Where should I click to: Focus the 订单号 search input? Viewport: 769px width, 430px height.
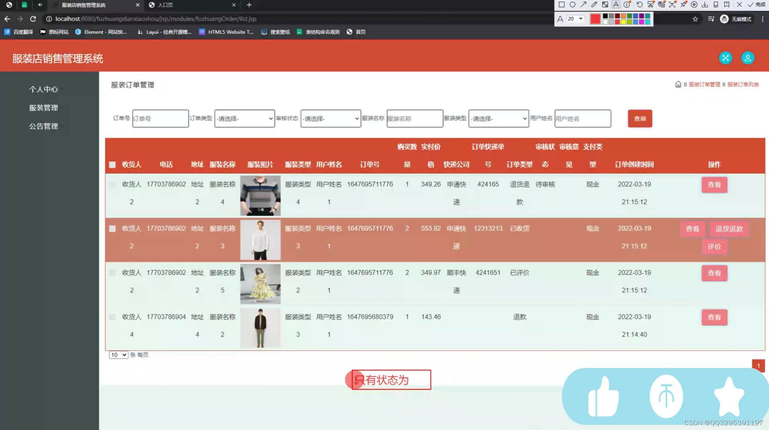[x=160, y=119]
